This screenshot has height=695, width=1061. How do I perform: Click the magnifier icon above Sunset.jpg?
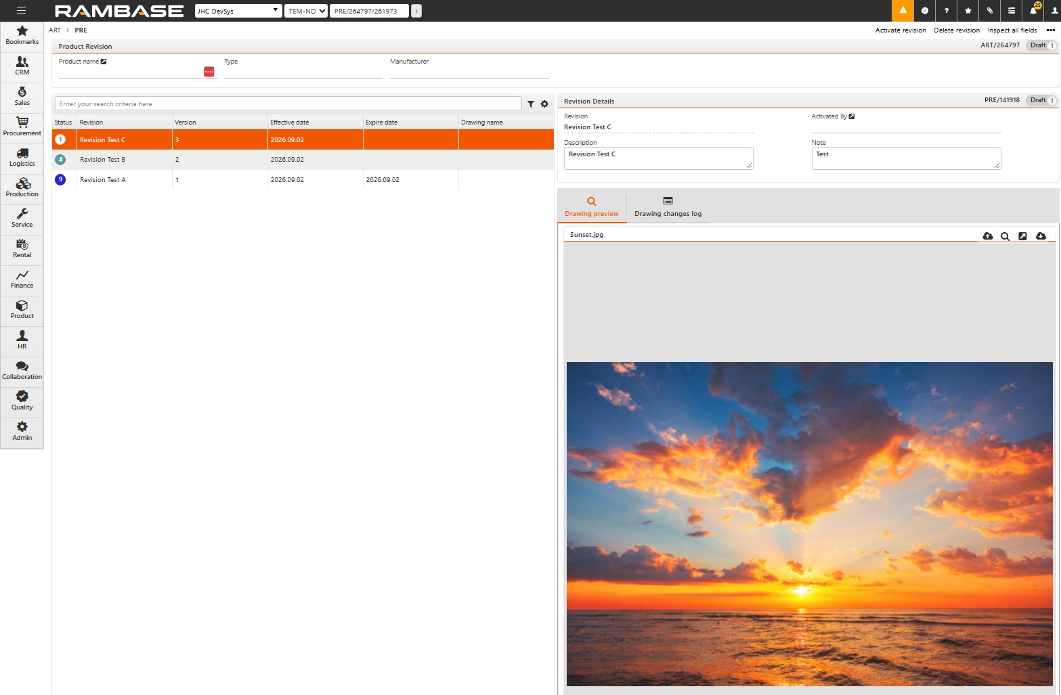point(1005,236)
